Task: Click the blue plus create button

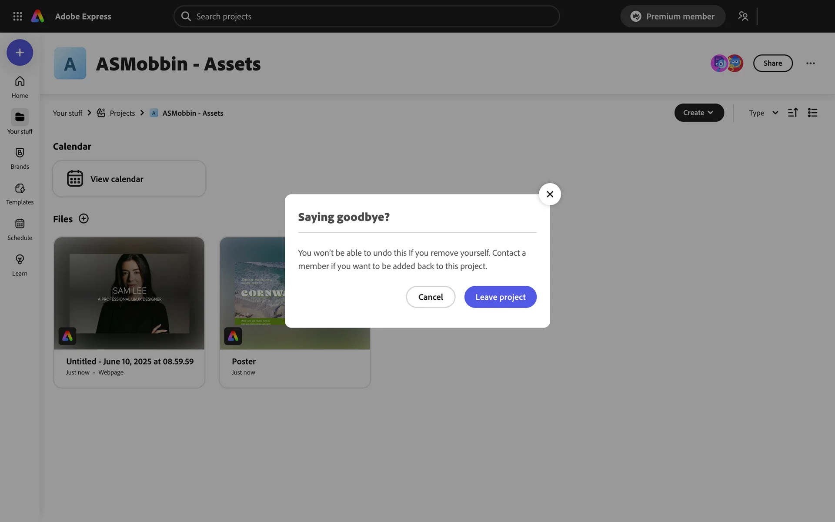Action: point(20,53)
